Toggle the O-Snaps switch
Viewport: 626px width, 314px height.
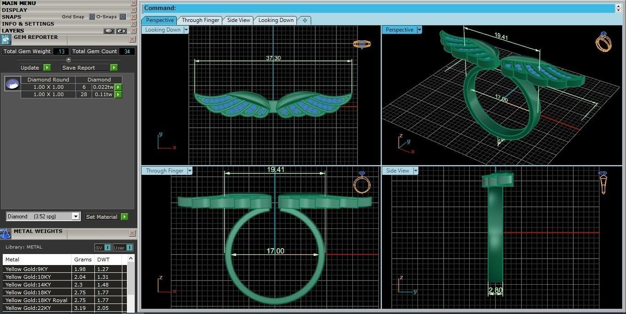pyautogui.click(x=122, y=17)
